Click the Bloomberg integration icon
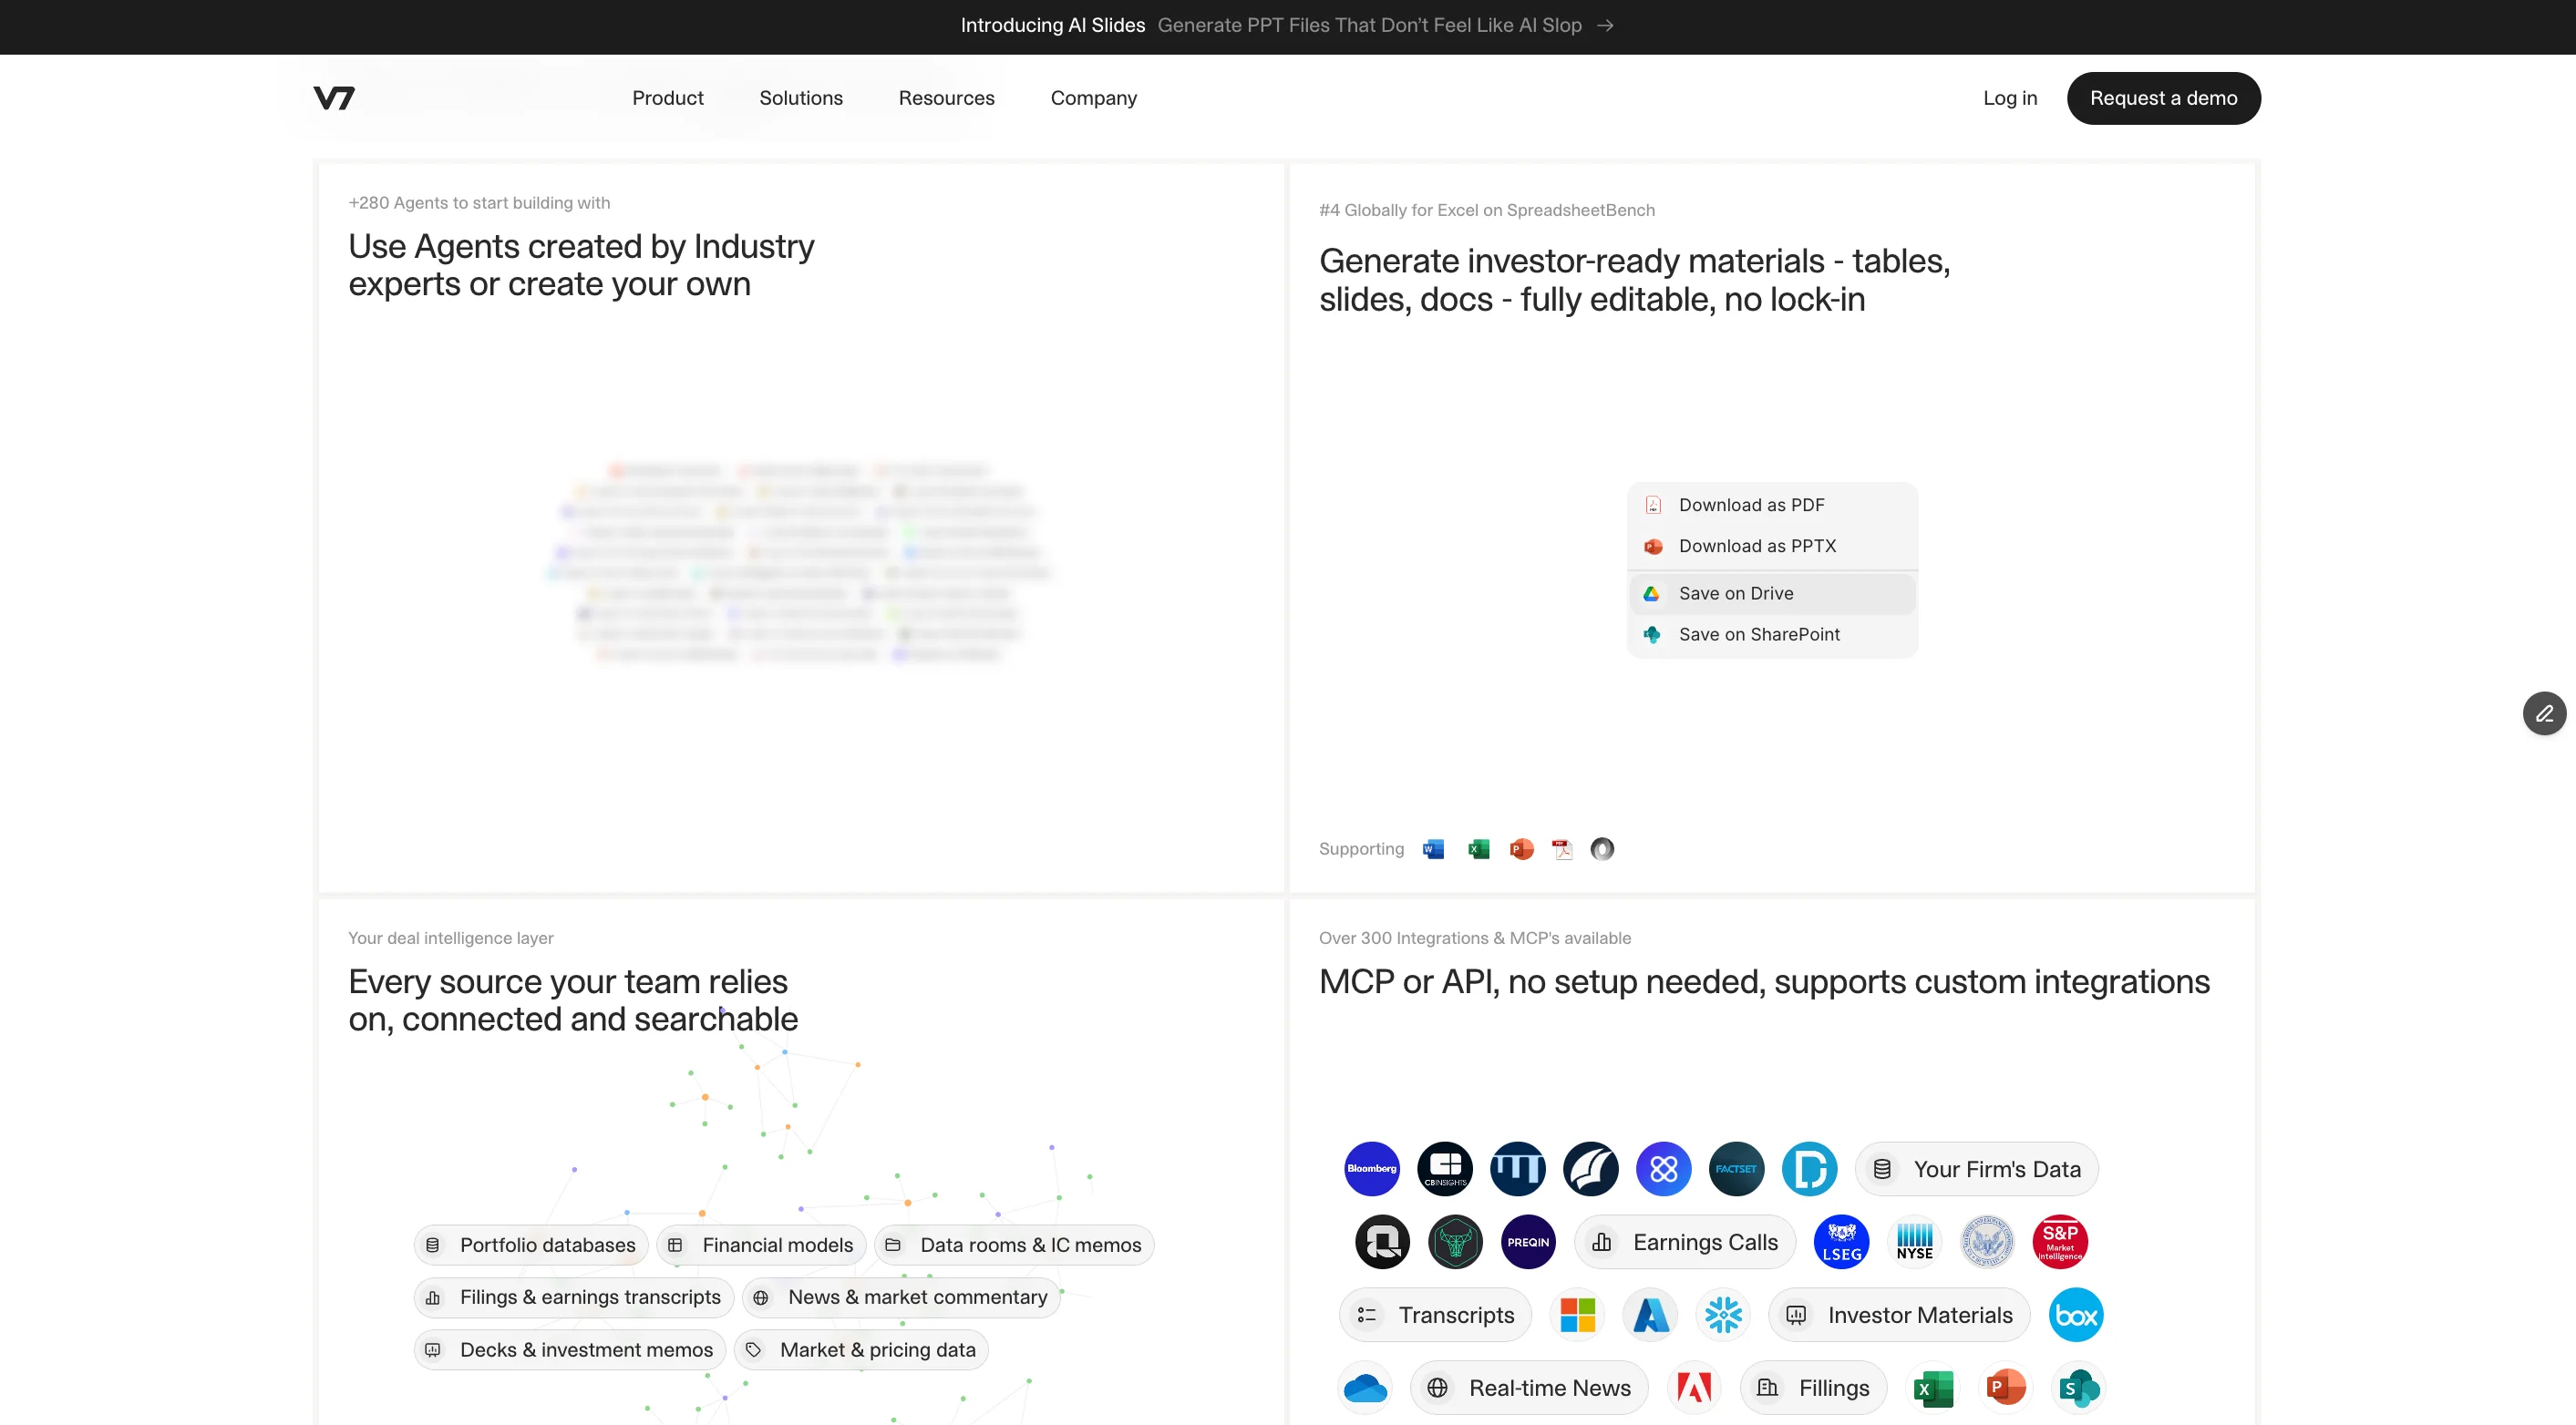The width and height of the screenshot is (2576, 1425). (1371, 1168)
